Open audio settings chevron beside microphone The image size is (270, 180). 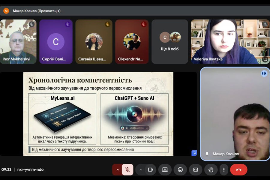click(x=118, y=170)
